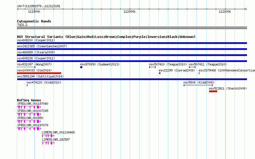Click the small blue nsv970930 (Sudmant2013) block
The width and height of the screenshot is (255, 159).
[x=81, y=67]
